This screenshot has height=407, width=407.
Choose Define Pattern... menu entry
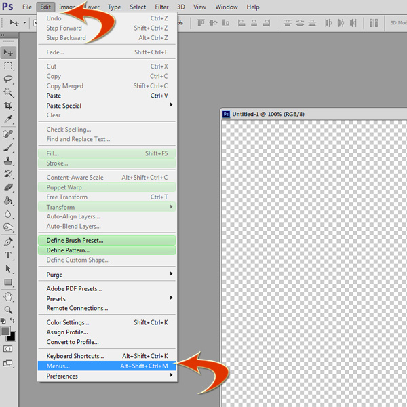tap(106, 250)
